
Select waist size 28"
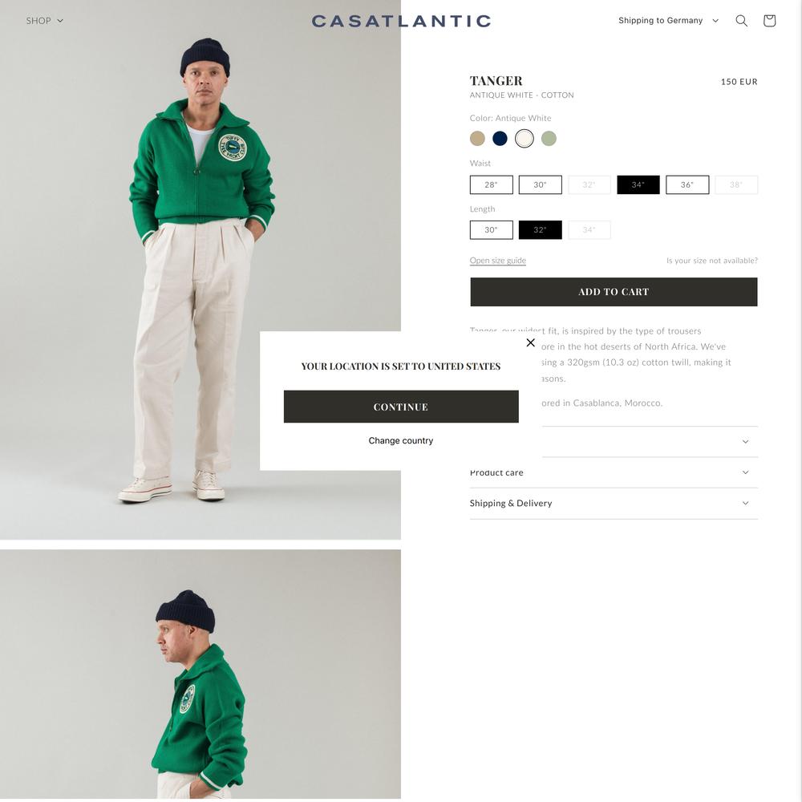point(491,184)
